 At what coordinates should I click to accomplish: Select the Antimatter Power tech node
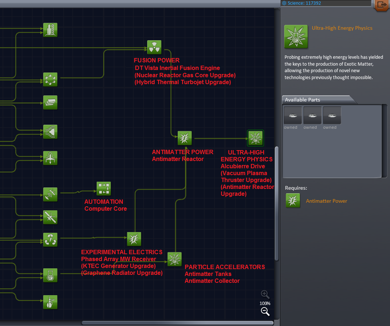(x=185, y=138)
